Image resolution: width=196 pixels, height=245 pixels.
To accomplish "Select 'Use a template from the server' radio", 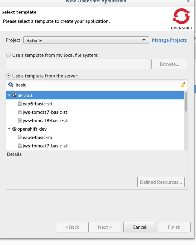I will coord(9,76).
